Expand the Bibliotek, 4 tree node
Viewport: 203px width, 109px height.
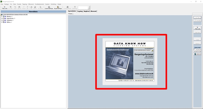pyautogui.click(x=2, y=17)
